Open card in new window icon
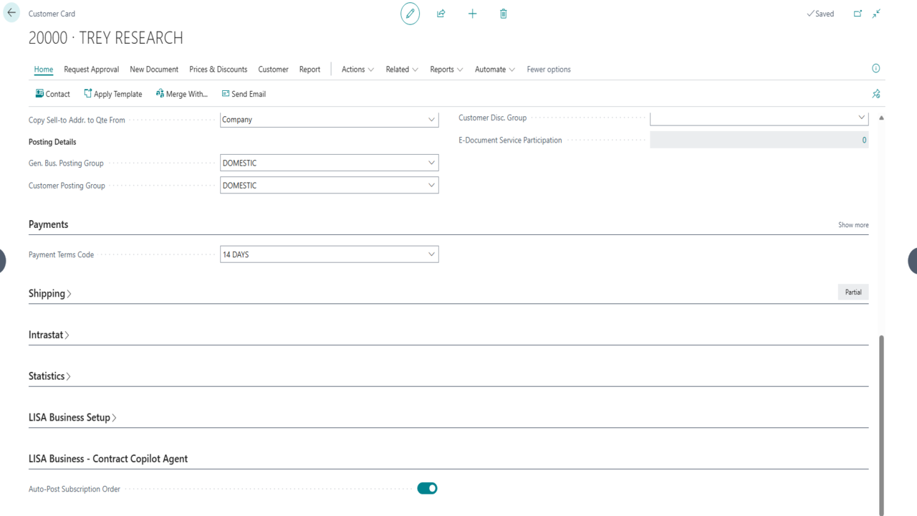The height and width of the screenshot is (516, 917). click(858, 14)
